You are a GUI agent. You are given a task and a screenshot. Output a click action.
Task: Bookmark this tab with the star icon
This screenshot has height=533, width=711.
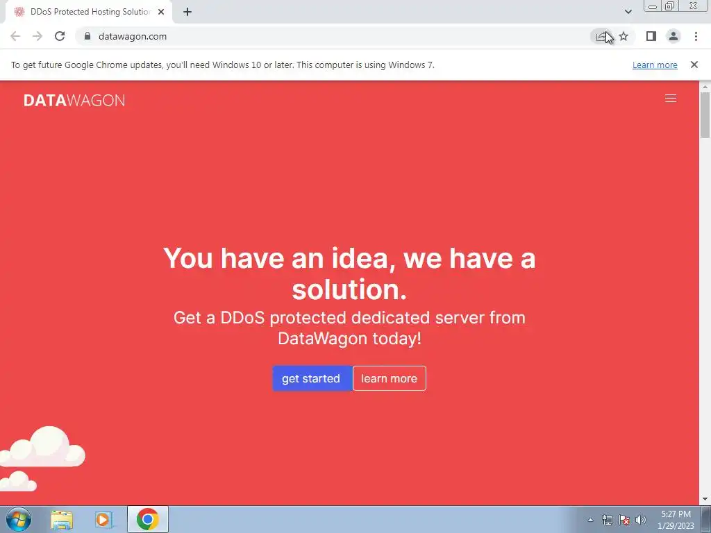624,36
